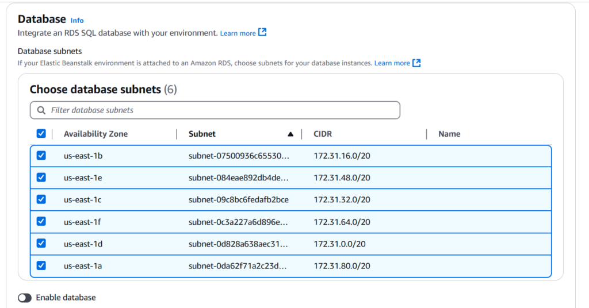Select the subnet-09c8bc6fedafb2bce row
This screenshot has height=308, width=589.
click(239, 200)
